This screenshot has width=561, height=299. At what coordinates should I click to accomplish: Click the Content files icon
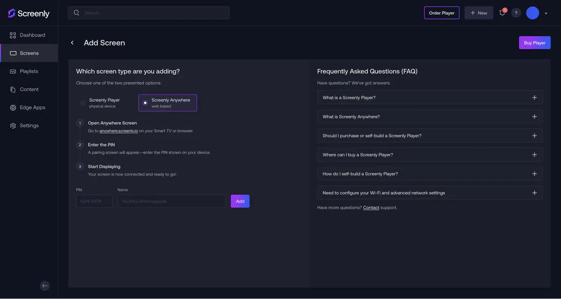click(x=13, y=89)
